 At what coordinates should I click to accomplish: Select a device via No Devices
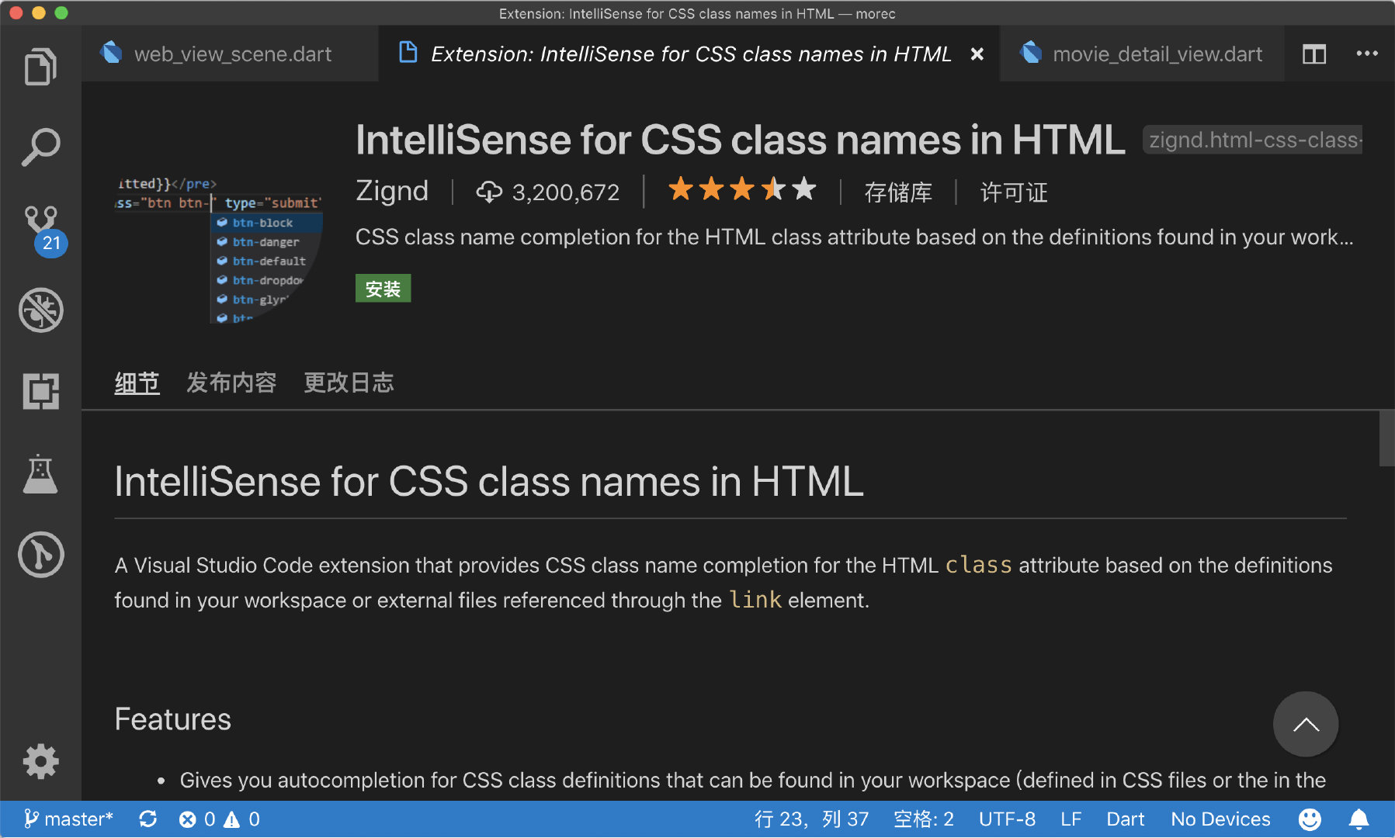(x=1220, y=819)
